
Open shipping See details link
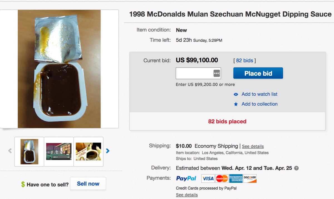tap(253, 146)
